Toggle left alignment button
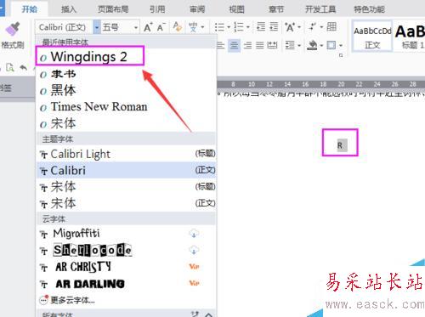This screenshot has width=425, height=317. point(221,45)
